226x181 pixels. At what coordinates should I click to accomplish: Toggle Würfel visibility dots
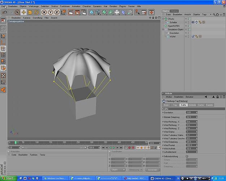pos(188,37)
